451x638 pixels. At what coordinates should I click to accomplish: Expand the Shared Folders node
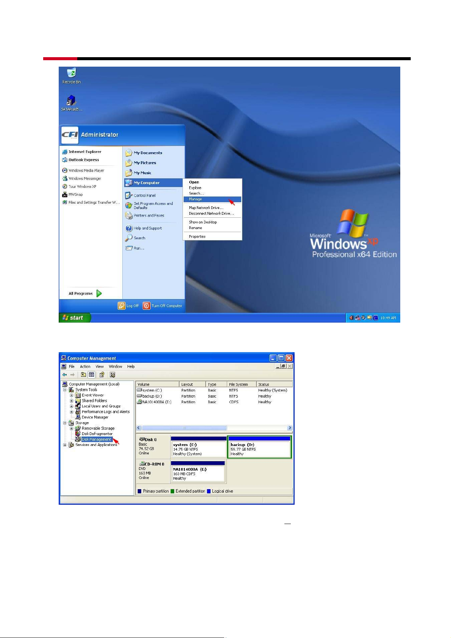(71, 401)
